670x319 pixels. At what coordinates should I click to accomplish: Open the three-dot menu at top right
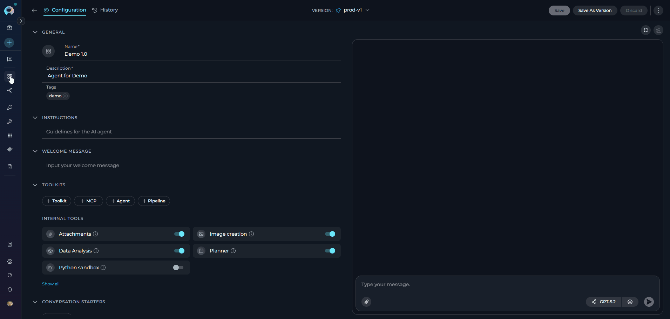click(658, 10)
